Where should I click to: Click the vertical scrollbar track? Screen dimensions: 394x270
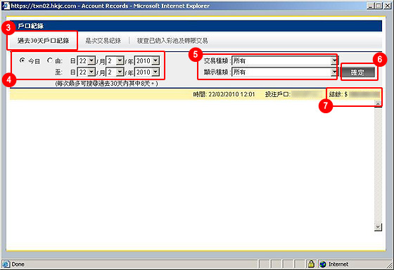pos(378,165)
